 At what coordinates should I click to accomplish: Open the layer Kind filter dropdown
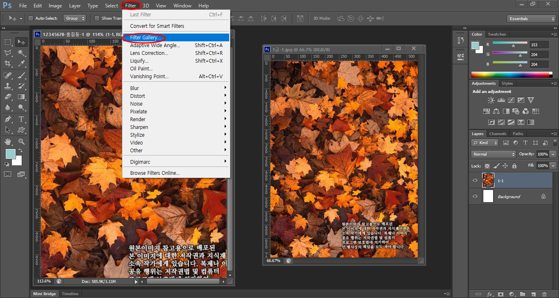pyautogui.click(x=485, y=143)
